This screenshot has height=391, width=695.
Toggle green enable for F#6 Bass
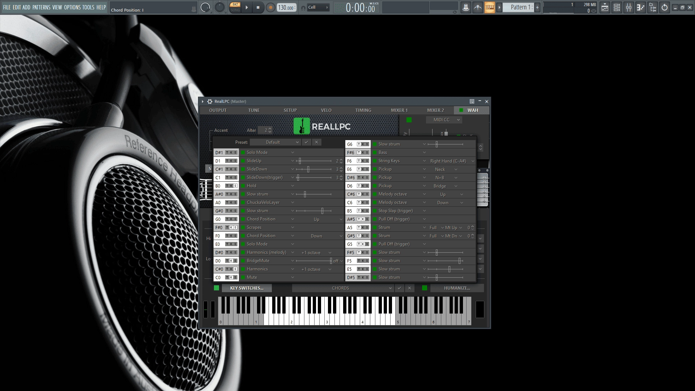[375, 152]
